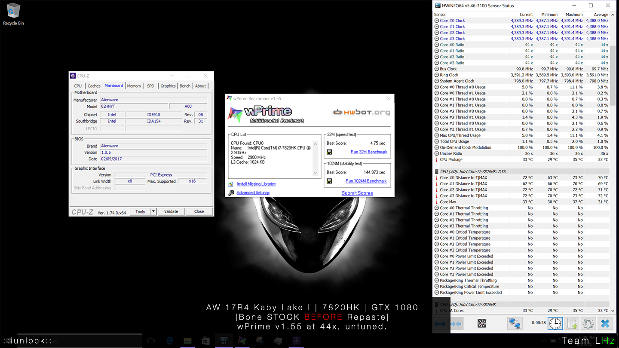
Task: Select the Uncore Ratio sensor row
Action: click(x=521, y=154)
